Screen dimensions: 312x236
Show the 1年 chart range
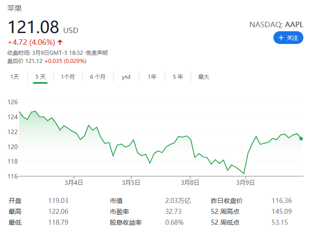[x=152, y=77]
